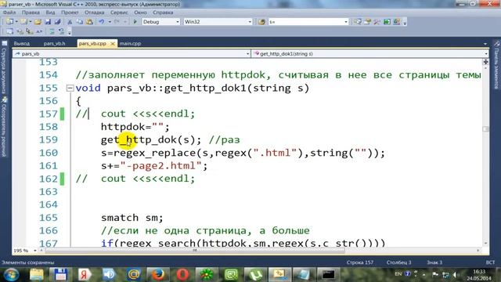The height and width of the screenshot is (282, 501).
Task: Click in the toolbar search input field
Action: click(x=305, y=22)
